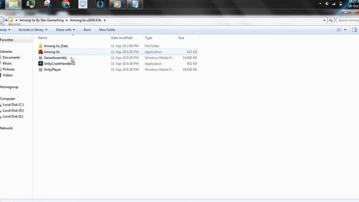The image size is (359, 202).
Task: Click the volume speaker tray icon
Action: tap(327, 4)
